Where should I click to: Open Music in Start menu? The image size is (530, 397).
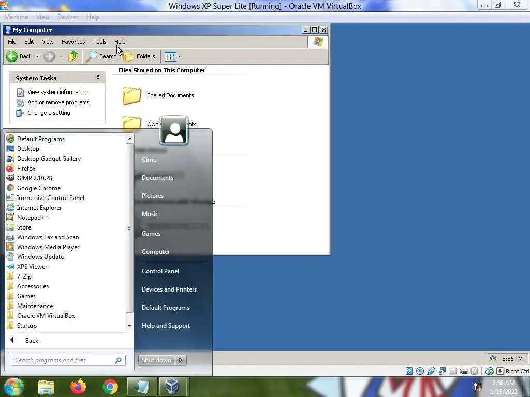point(150,213)
